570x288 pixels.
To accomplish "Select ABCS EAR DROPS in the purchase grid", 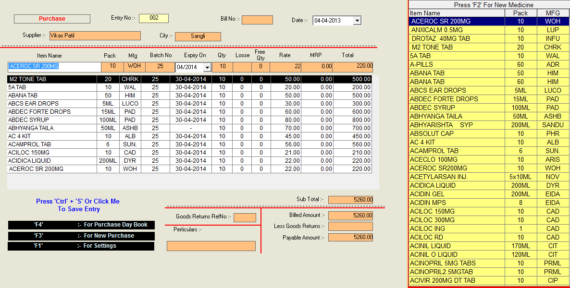I will tap(189, 104).
